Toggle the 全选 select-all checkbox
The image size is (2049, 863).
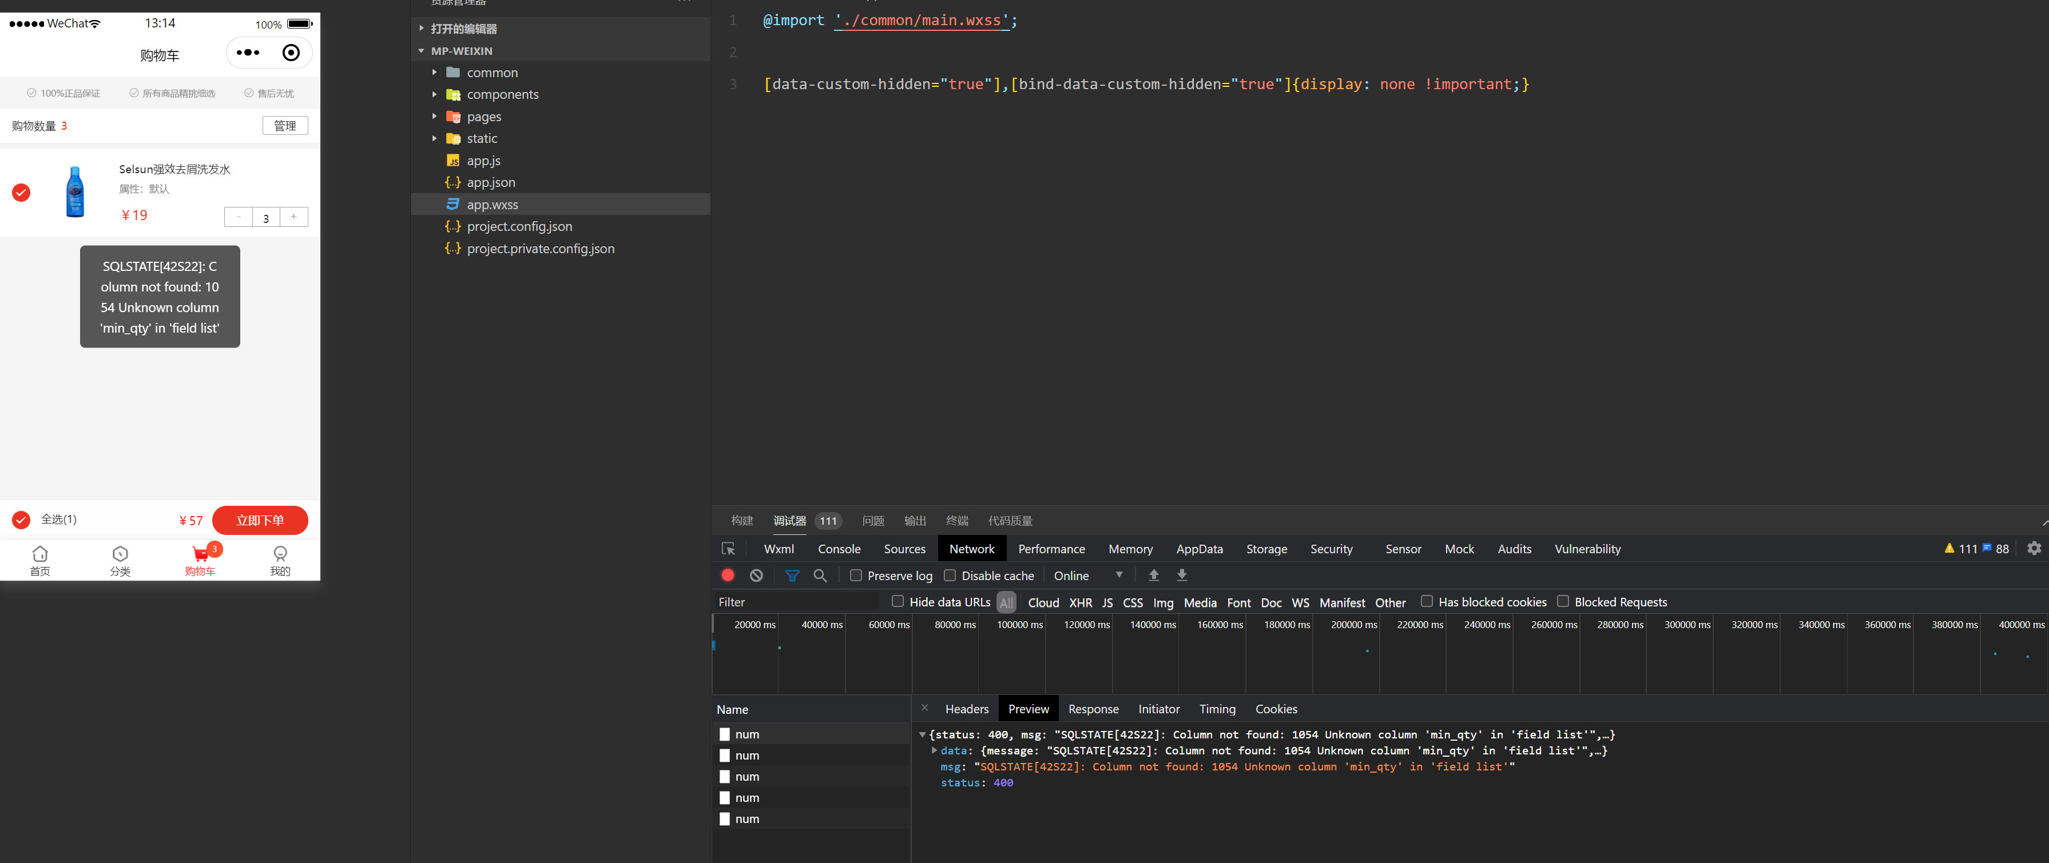(x=22, y=520)
